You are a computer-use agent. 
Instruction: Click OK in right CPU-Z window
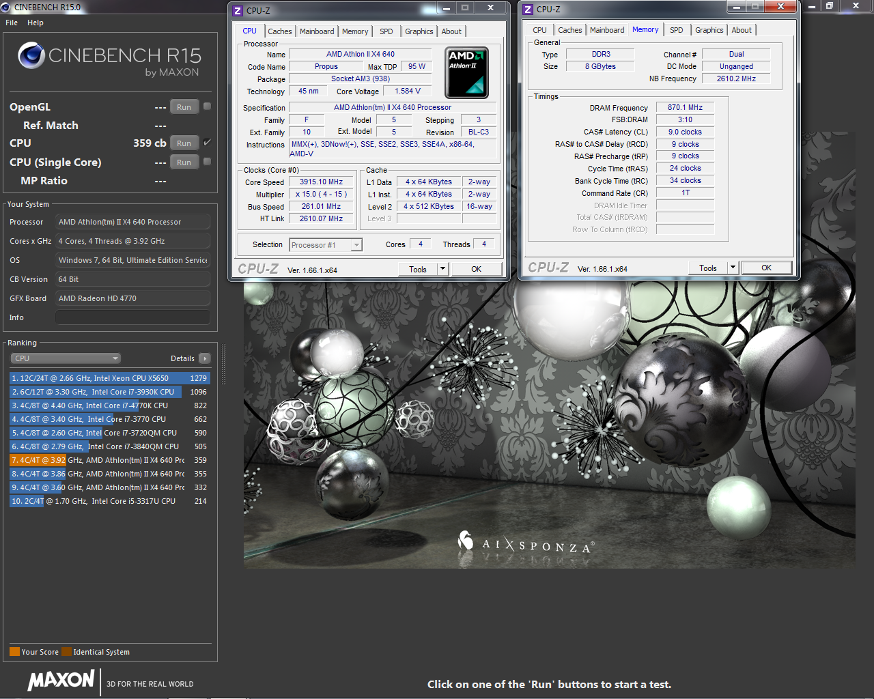tap(766, 268)
